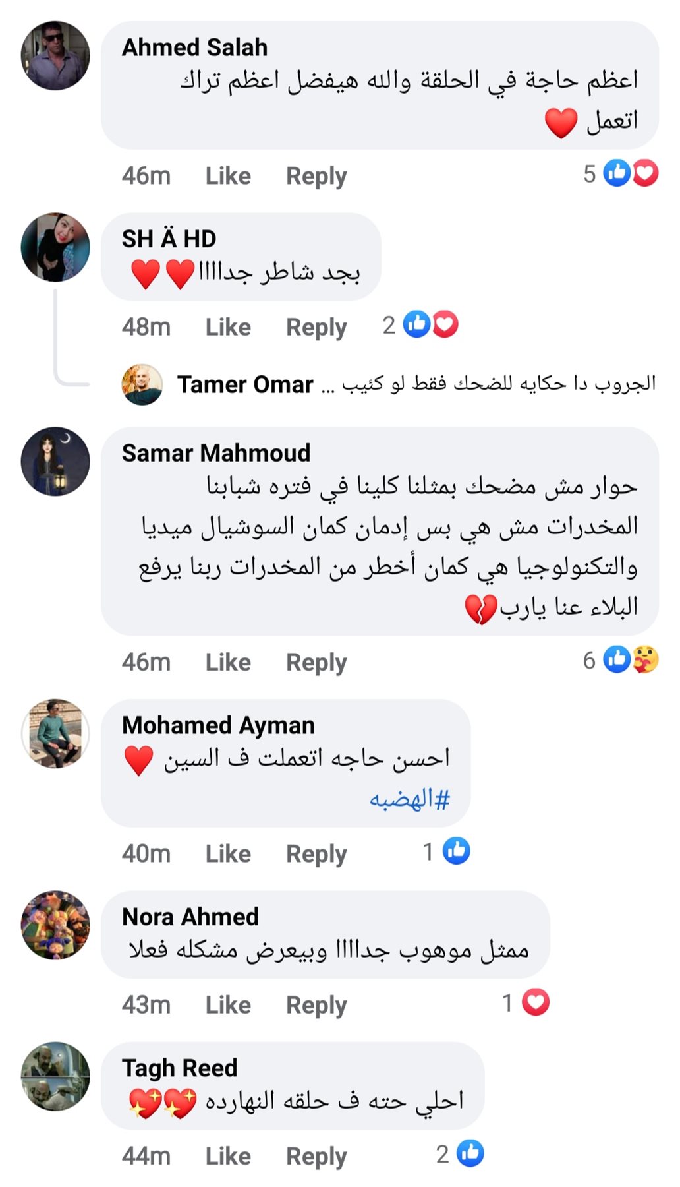Click like reaction icon on Mohamed Ayman's comment

(x=457, y=851)
